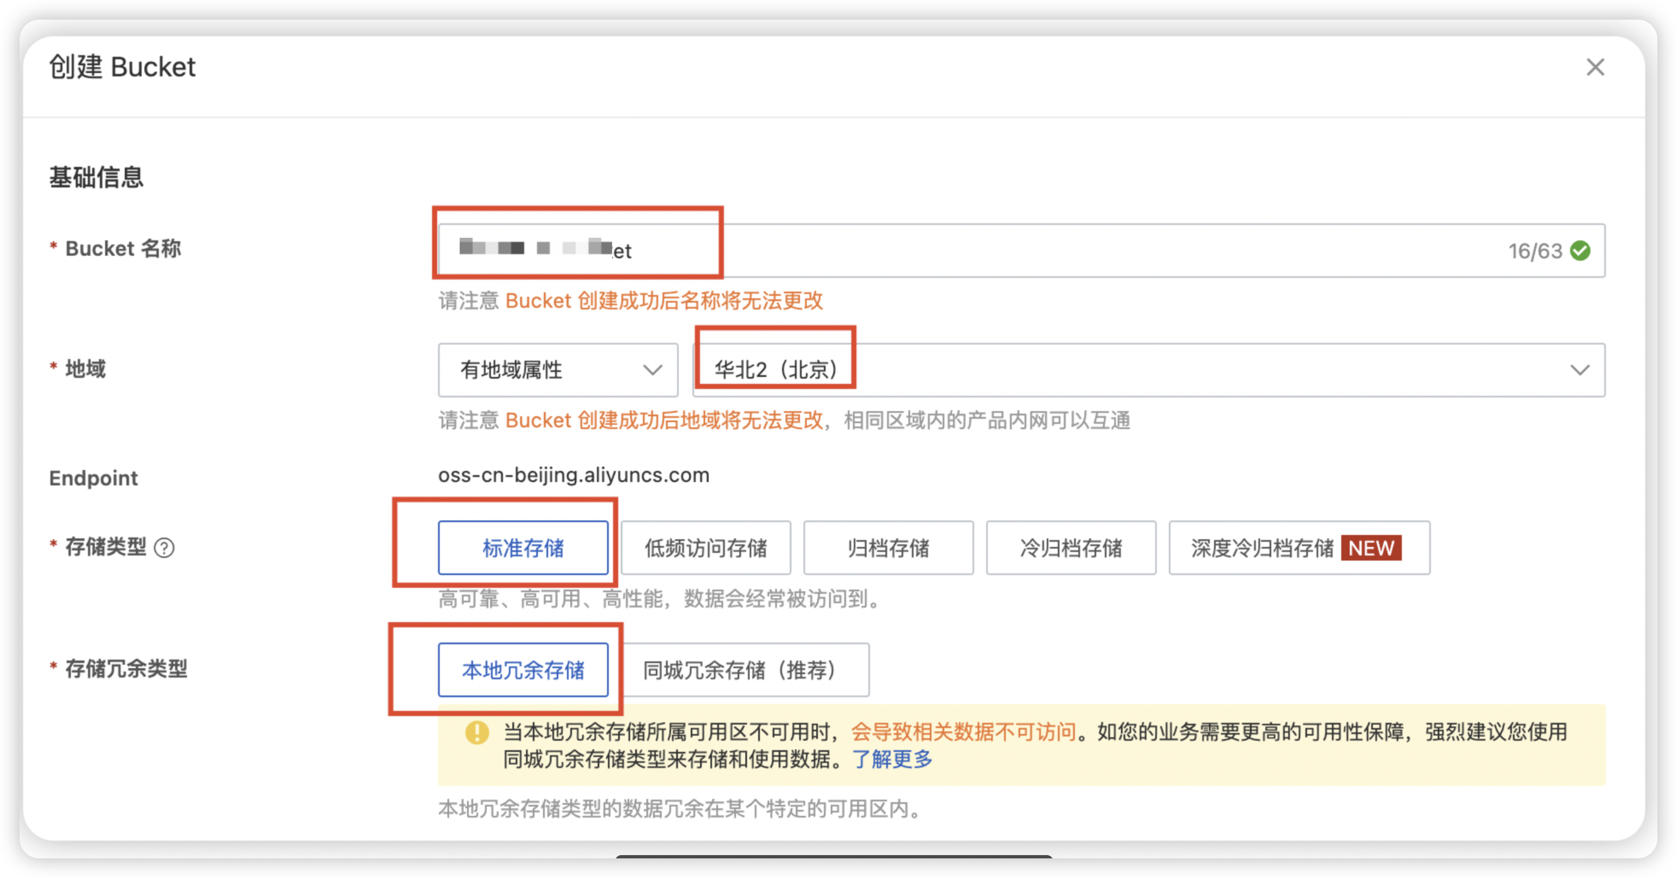Click the oss-cn-beijing.aliyuncs.com endpoint text

click(x=574, y=475)
